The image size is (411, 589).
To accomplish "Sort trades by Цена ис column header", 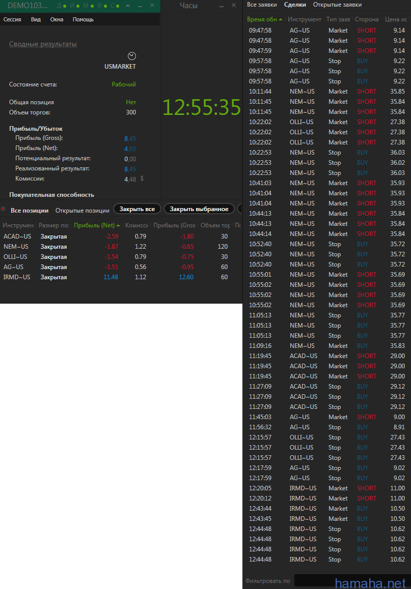I will point(396,19).
